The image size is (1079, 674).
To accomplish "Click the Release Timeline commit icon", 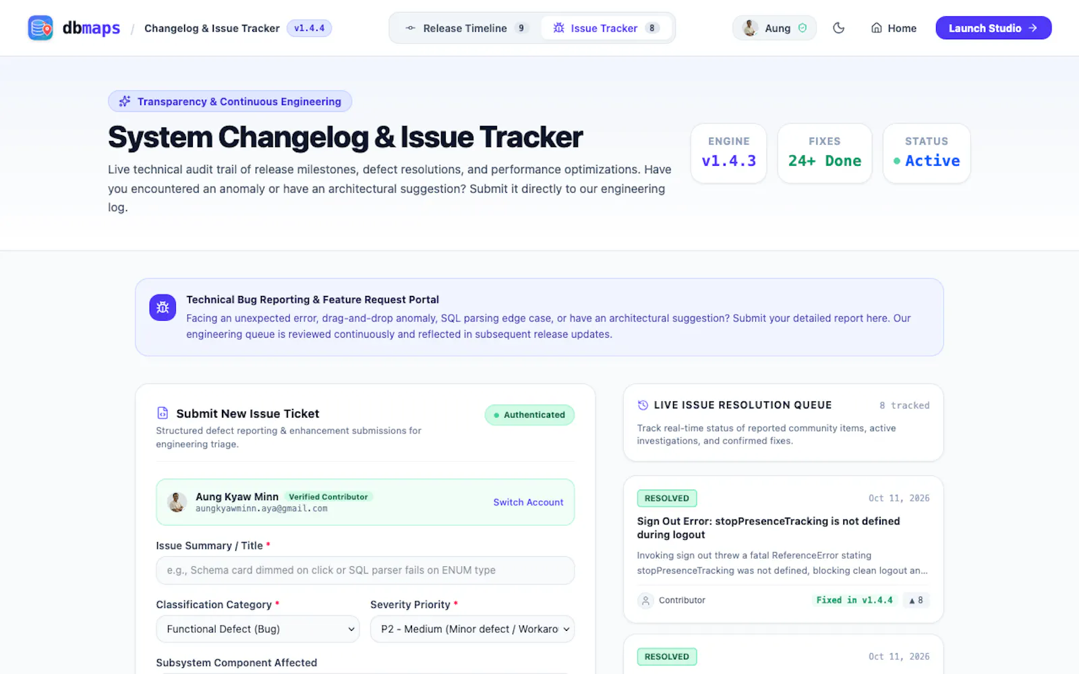I will coord(410,28).
